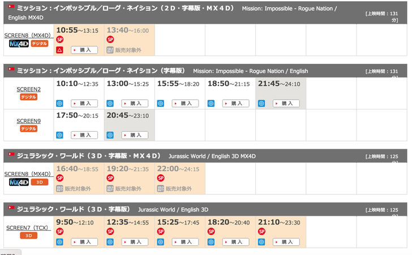
Task: Open the SCREEN8 (MX4D) link for Mission Impossible
Action: click(x=28, y=36)
